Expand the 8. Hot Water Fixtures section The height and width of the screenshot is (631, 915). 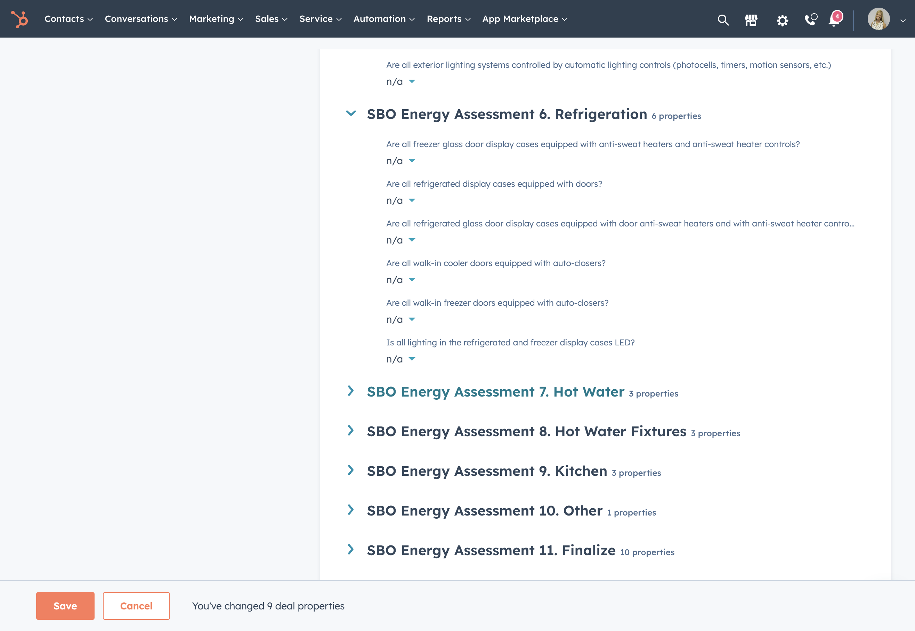tap(351, 431)
